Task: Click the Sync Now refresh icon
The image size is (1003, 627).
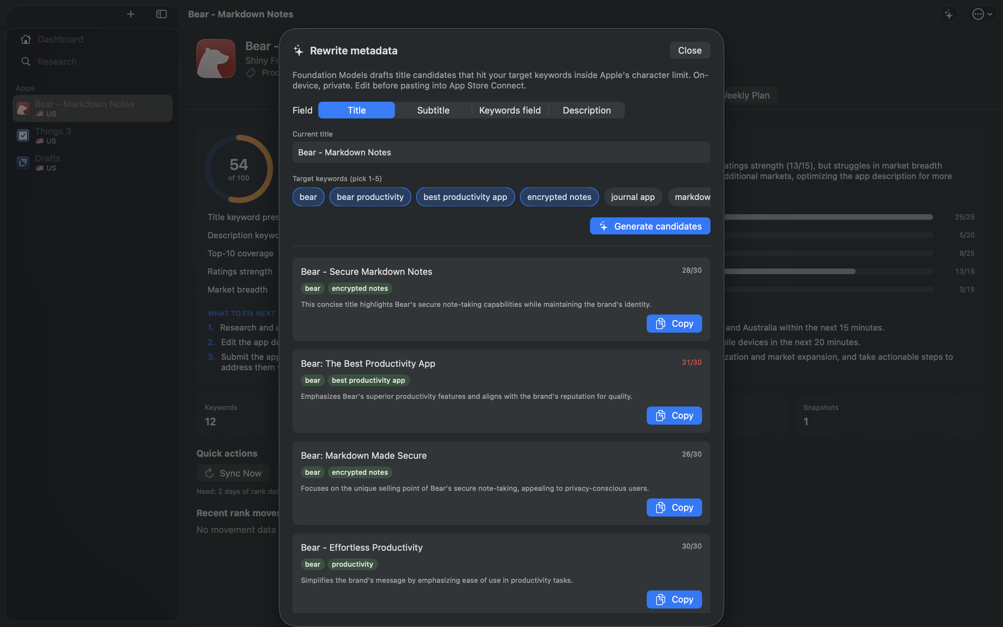Action: (x=209, y=473)
